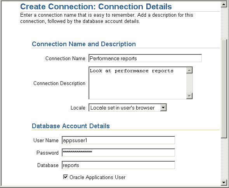
Task: Click the Connection Name and Description heading
Action: tap(84, 44)
